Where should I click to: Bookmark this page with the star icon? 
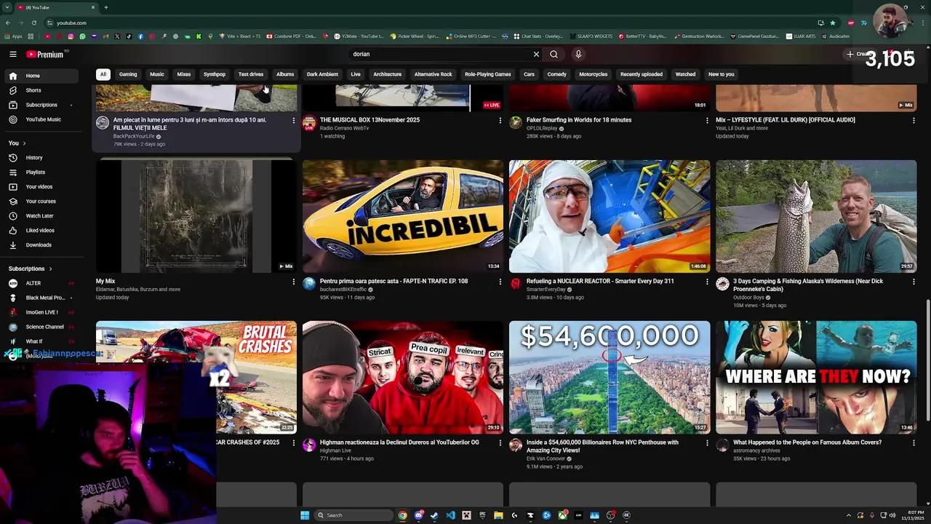(833, 23)
